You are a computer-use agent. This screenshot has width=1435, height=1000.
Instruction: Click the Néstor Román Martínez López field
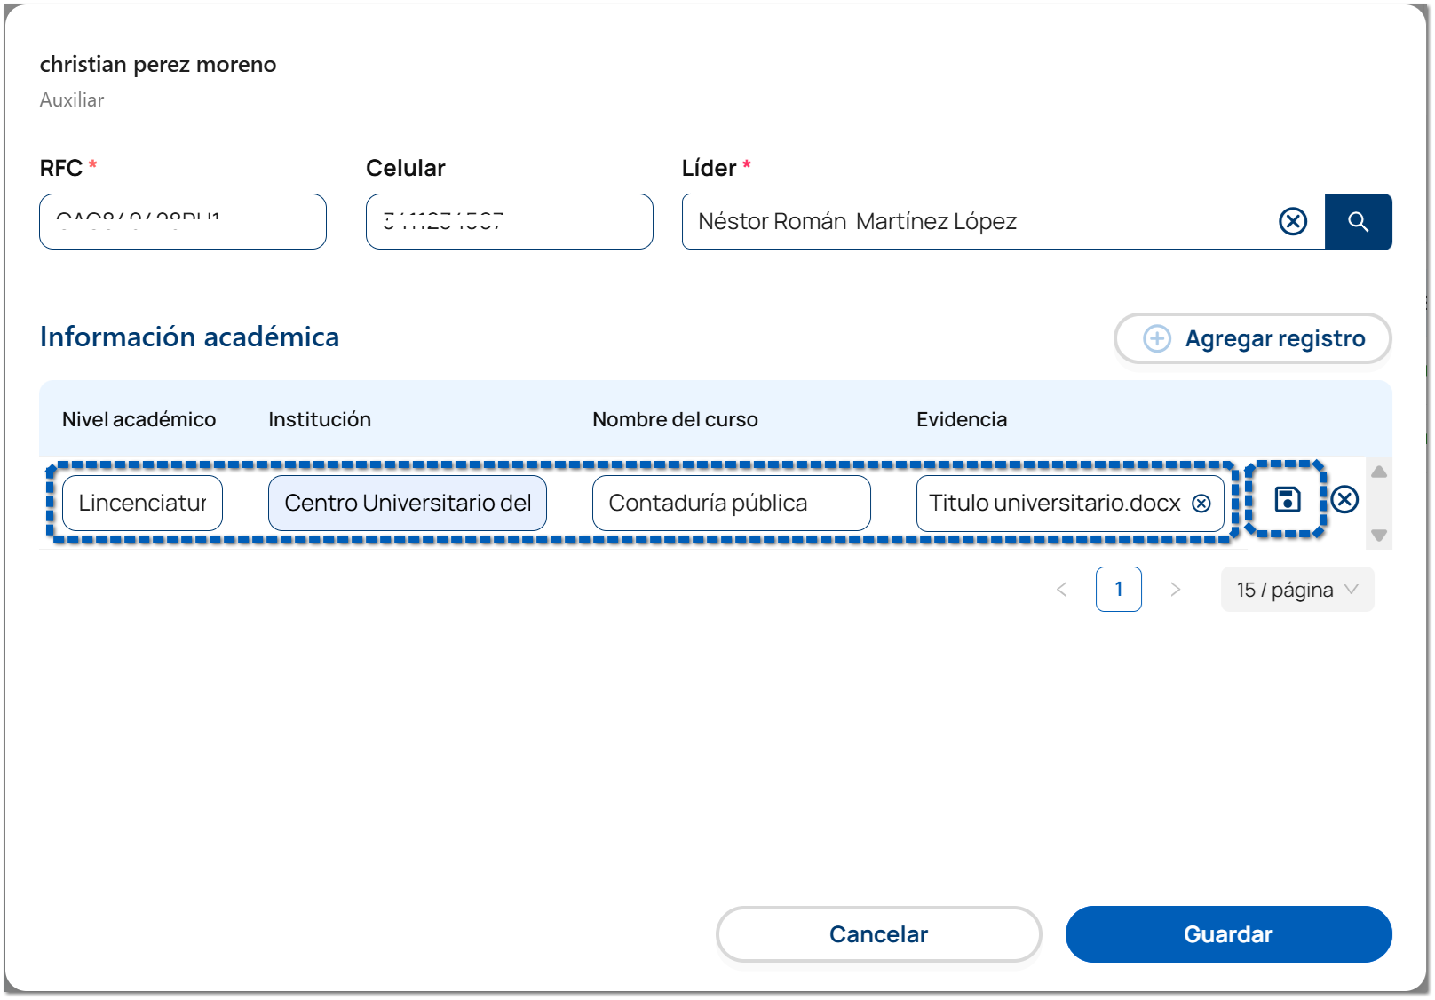tap(977, 222)
